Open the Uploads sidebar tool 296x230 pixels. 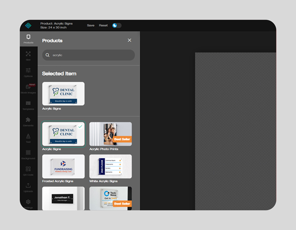[28, 188]
